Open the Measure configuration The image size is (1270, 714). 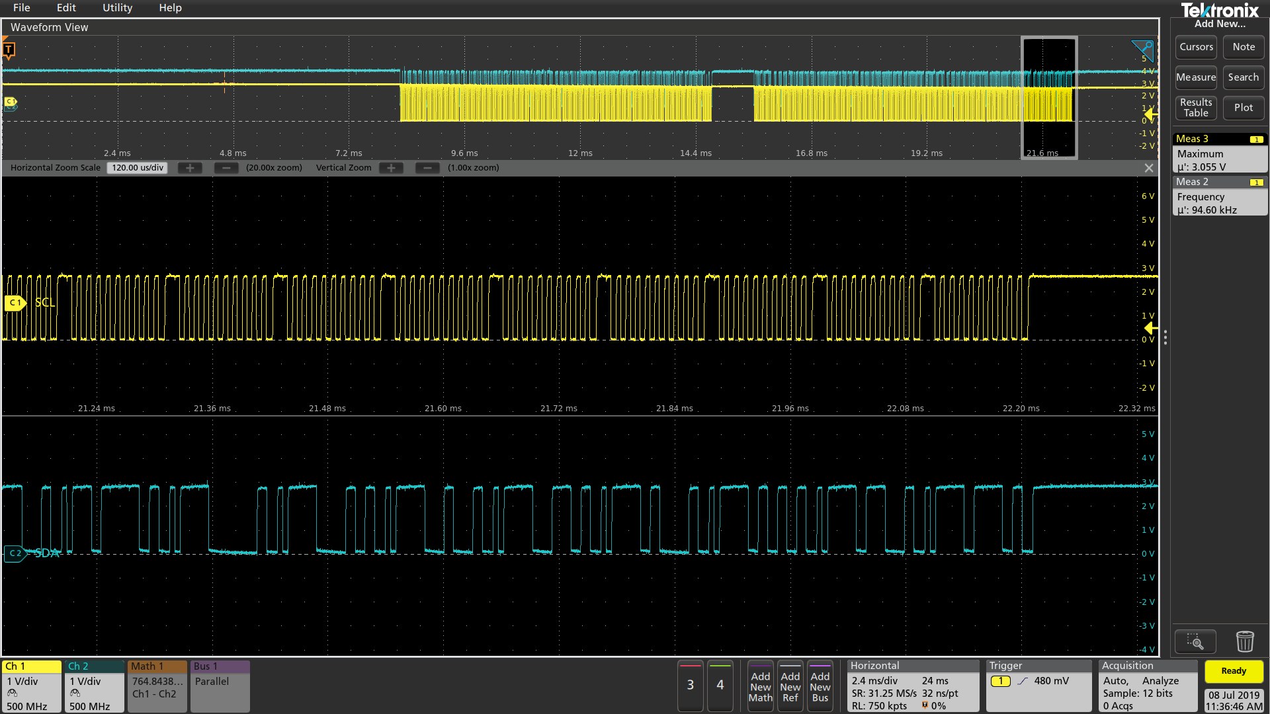pos(1195,77)
